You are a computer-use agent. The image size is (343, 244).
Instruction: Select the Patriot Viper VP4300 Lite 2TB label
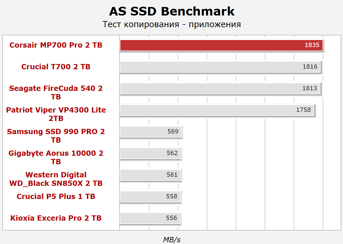pos(56,114)
